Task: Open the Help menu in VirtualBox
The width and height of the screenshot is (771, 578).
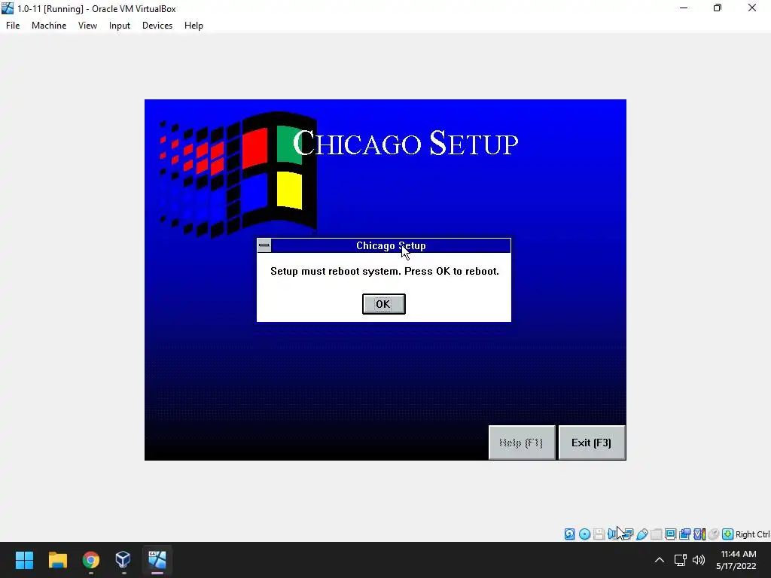Action: coord(194,26)
